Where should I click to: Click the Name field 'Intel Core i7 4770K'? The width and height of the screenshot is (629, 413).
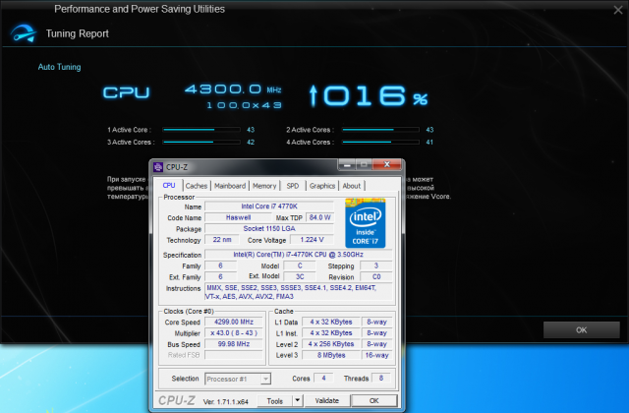pyautogui.click(x=269, y=206)
